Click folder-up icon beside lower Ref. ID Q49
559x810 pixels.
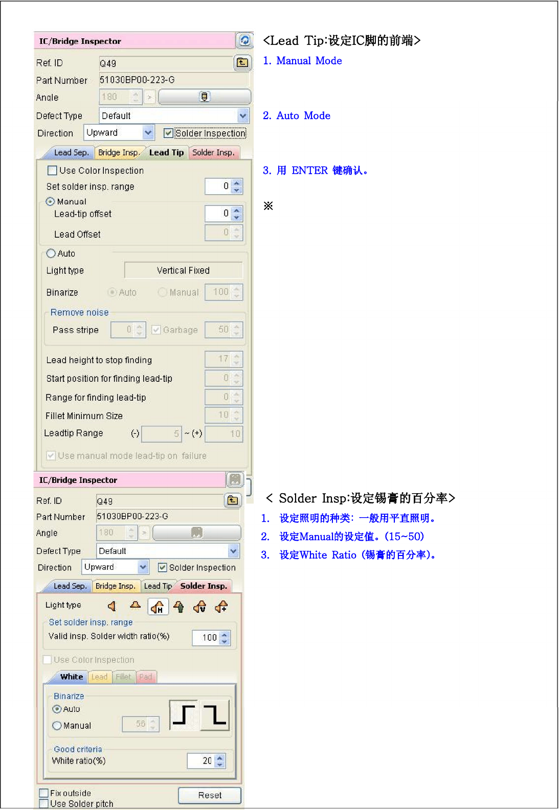tap(233, 500)
